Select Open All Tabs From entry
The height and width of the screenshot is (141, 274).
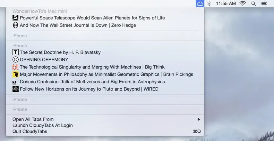pyautogui.click(x=105, y=119)
